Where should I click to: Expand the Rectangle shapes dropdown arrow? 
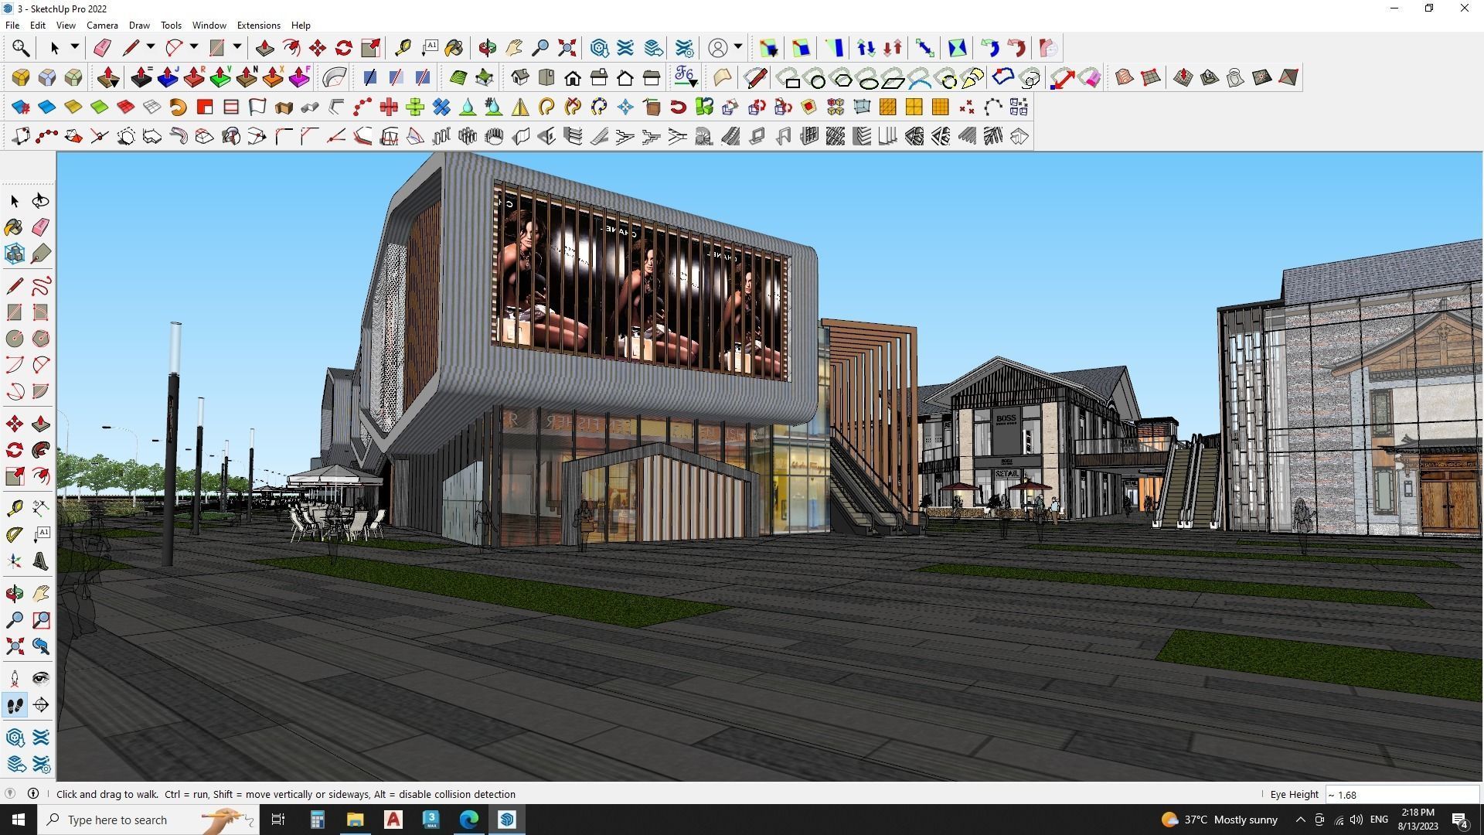click(x=237, y=47)
